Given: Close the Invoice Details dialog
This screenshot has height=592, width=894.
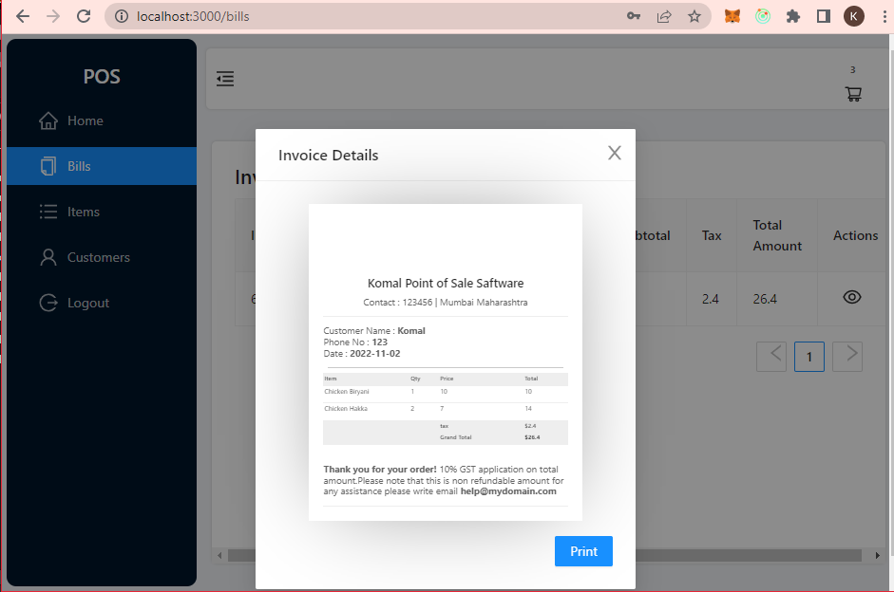Looking at the screenshot, I should pyautogui.click(x=614, y=154).
